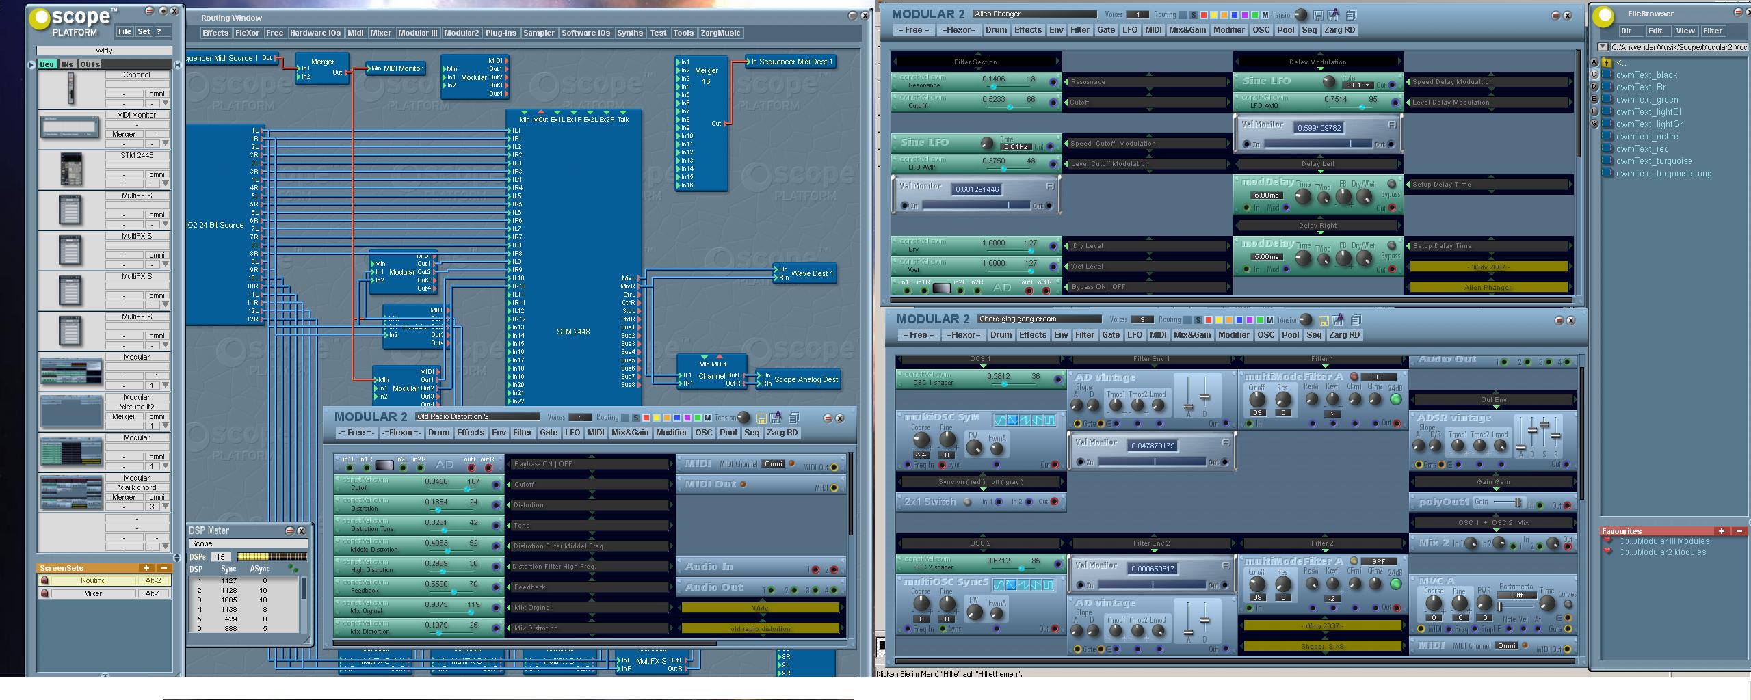Click the minus icon in Favourites header

pos(1739,531)
